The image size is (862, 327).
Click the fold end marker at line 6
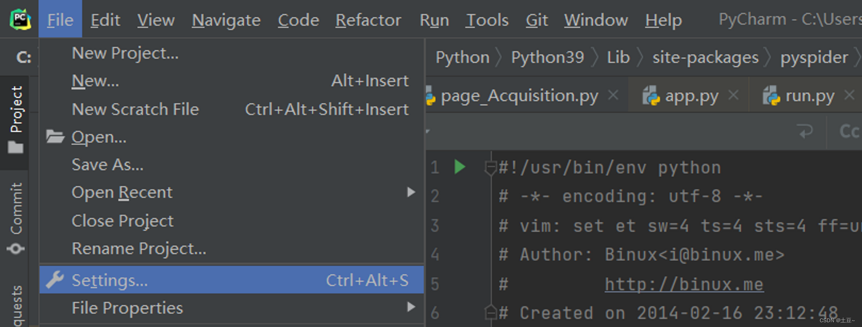[490, 312]
